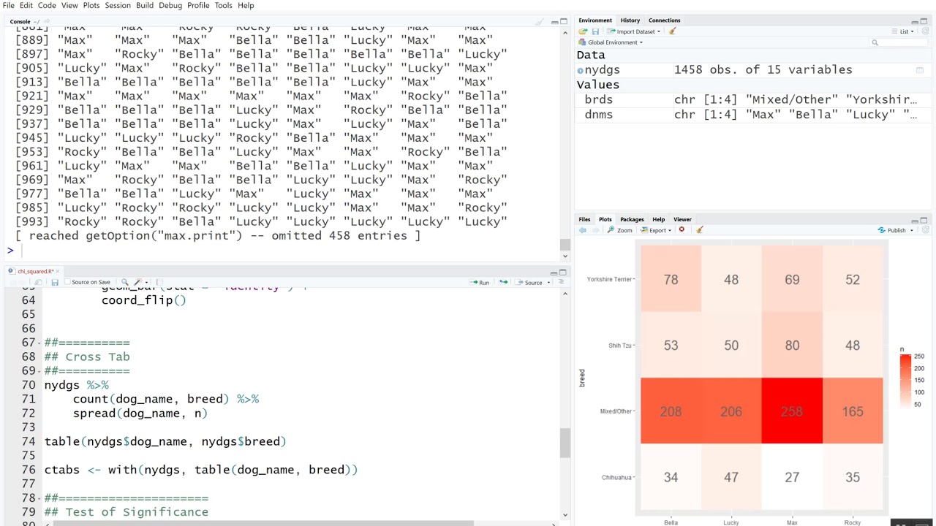Image resolution: width=936 pixels, height=526 pixels.
Task: Open the Global Environment dropdown
Action: (611, 42)
